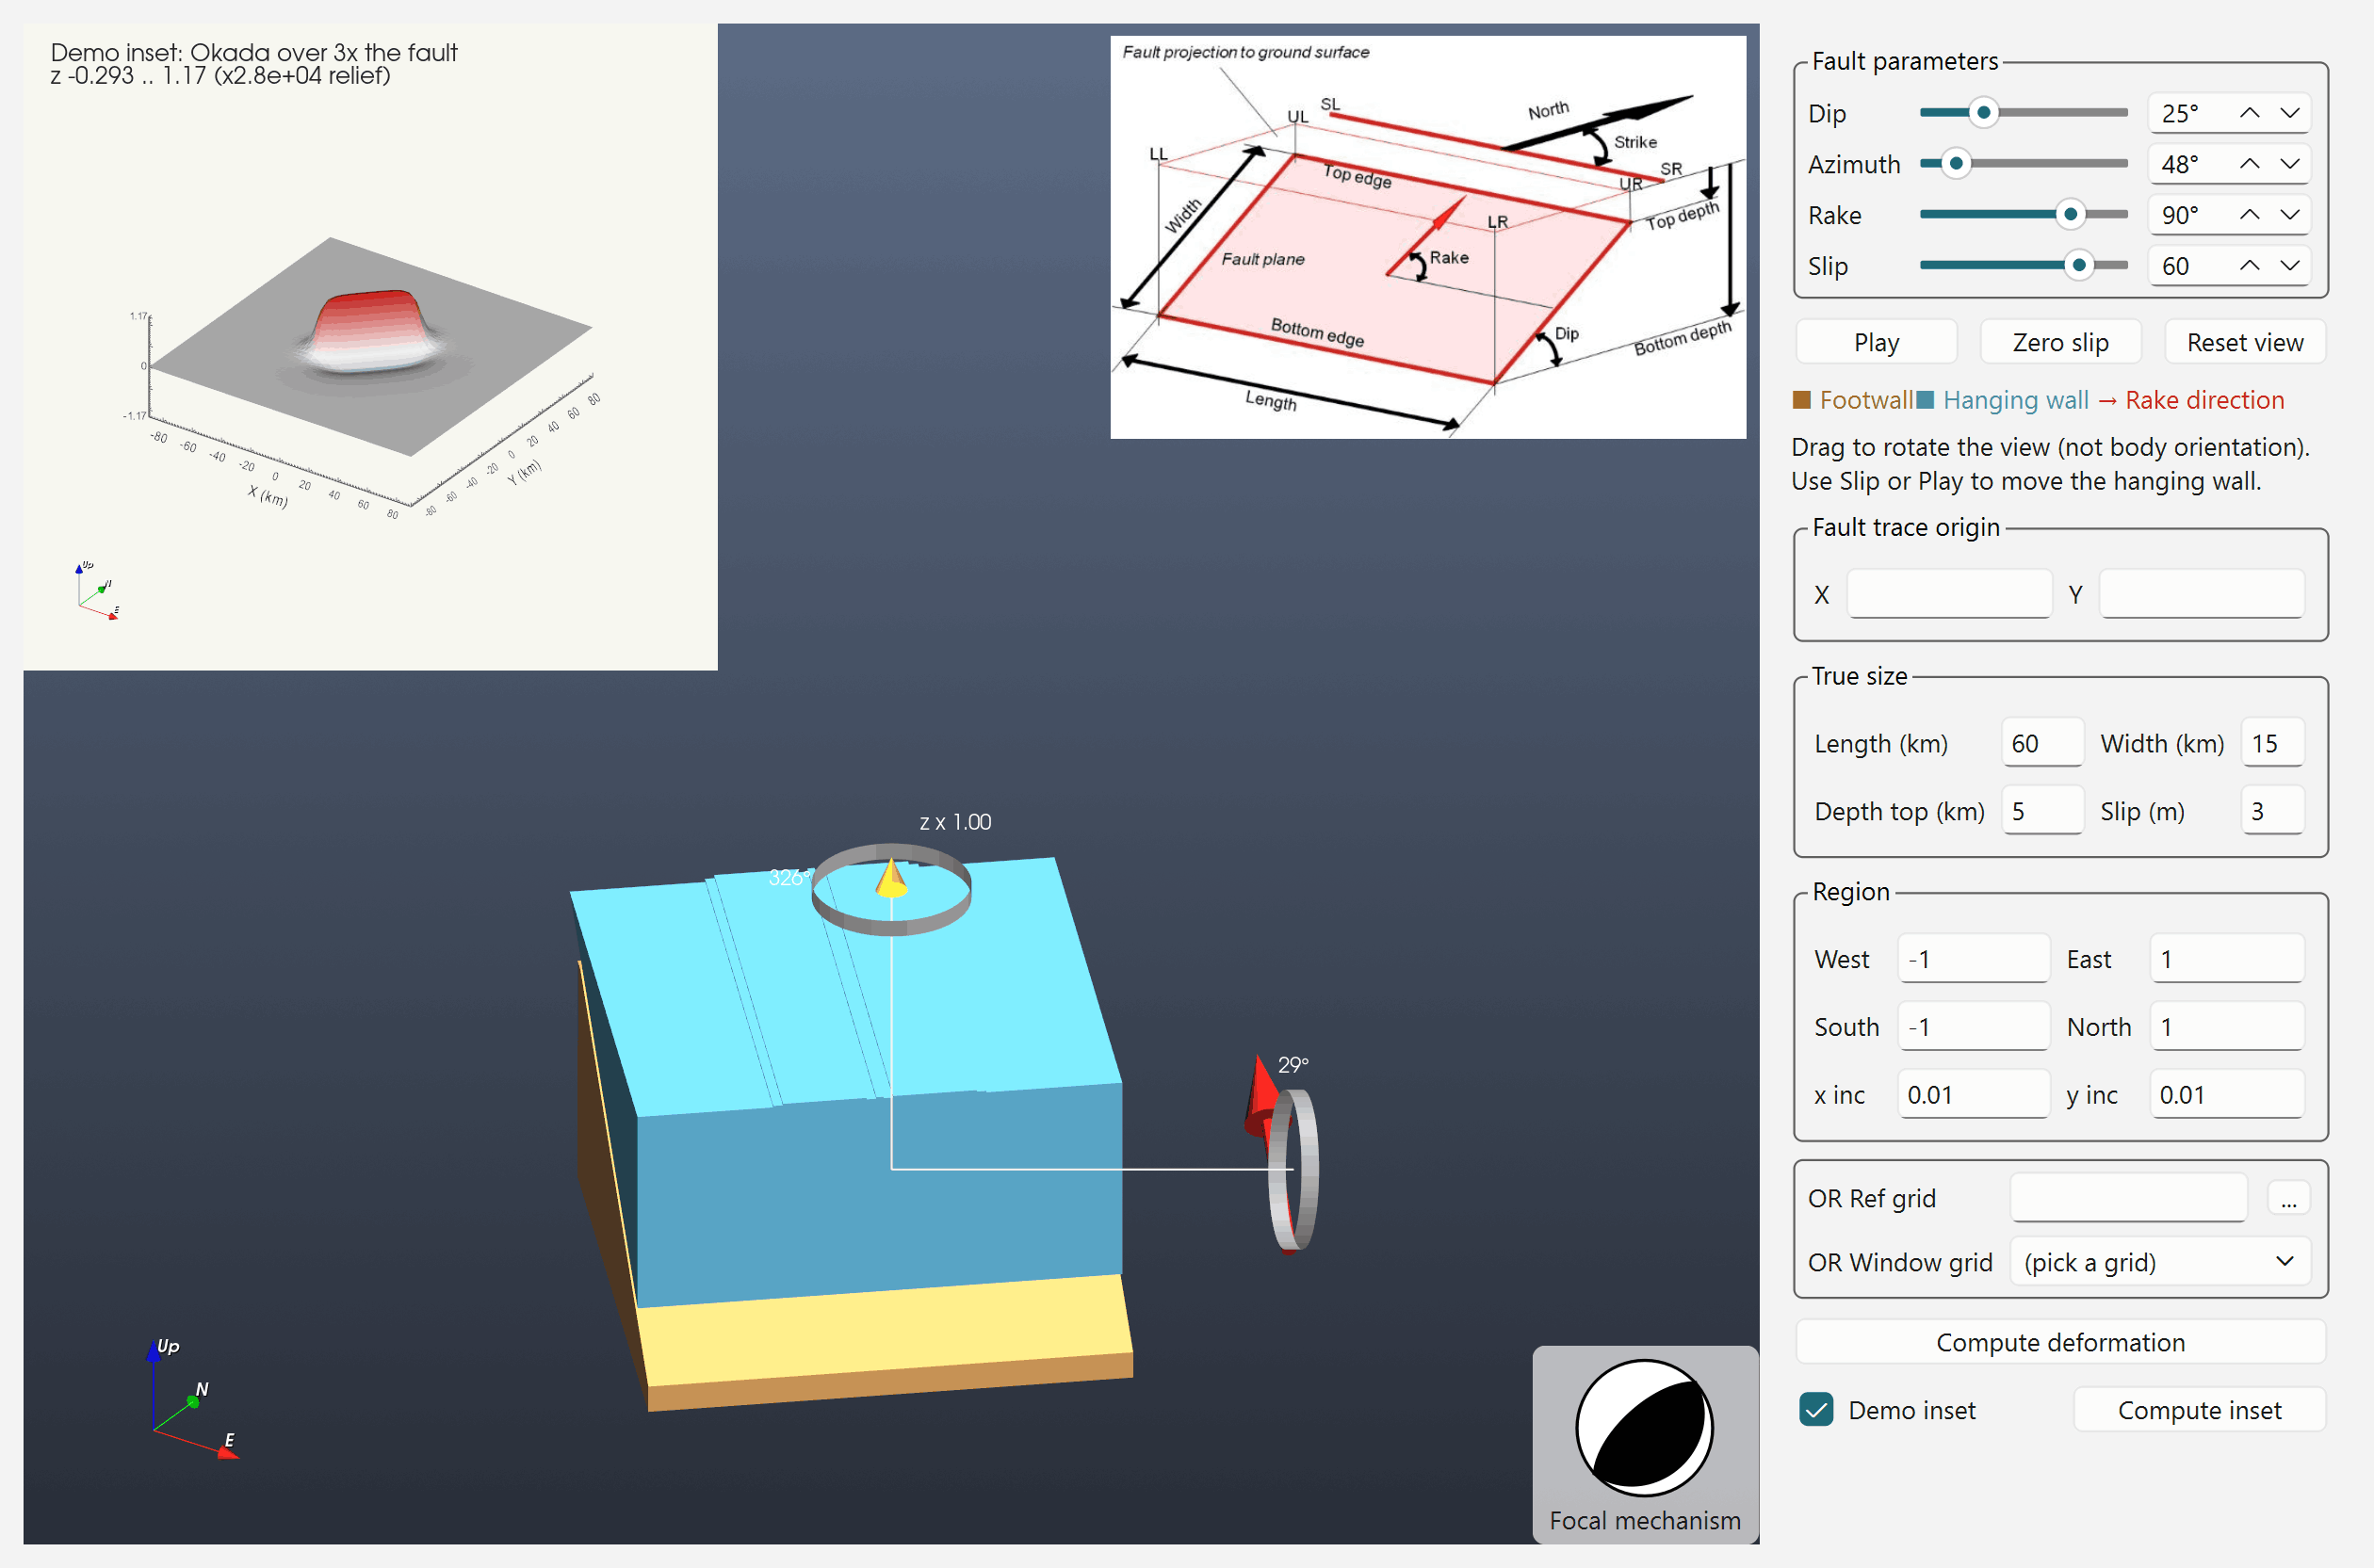Open the OR Window grid dropdown
The width and height of the screenshot is (2374, 1568).
(2160, 1262)
